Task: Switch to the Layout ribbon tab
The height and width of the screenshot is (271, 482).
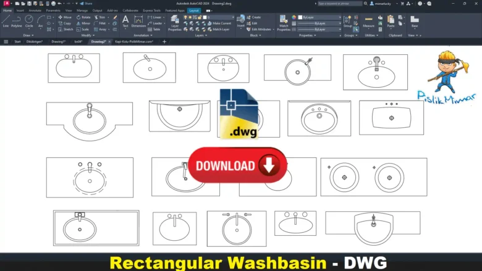Action: point(194,10)
